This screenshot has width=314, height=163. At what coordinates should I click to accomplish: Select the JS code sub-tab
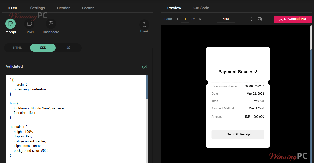68,48
